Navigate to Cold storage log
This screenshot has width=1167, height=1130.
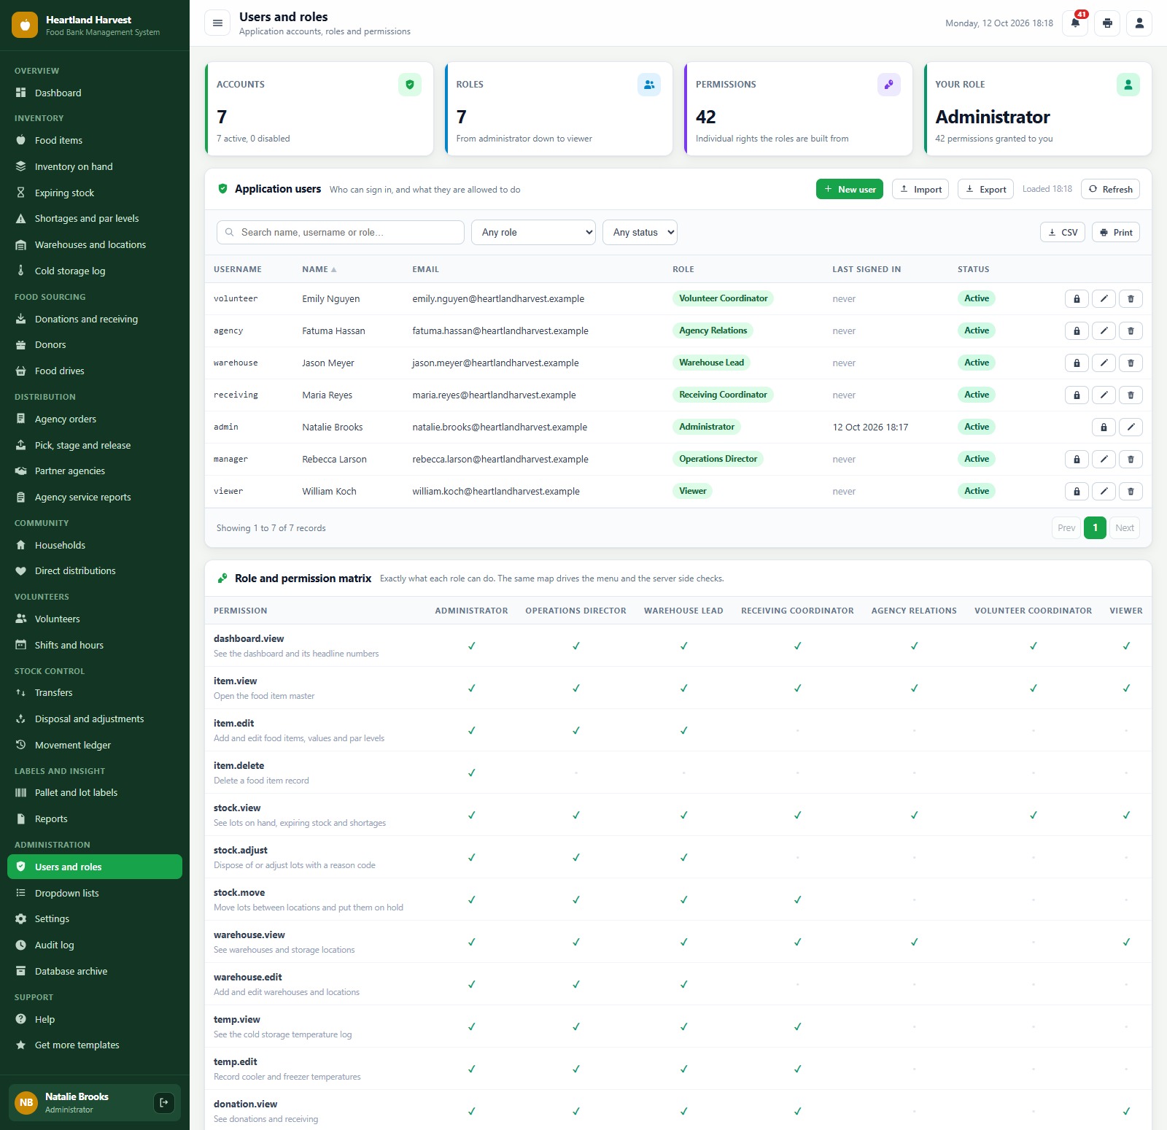[x=95, y=271]
